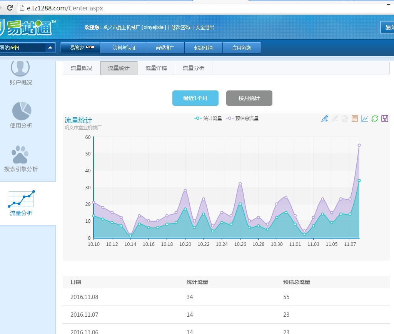Open 账户概况 in the sidebar
The height and width of the screenshot is (334, 394).
tap(21, 72)
